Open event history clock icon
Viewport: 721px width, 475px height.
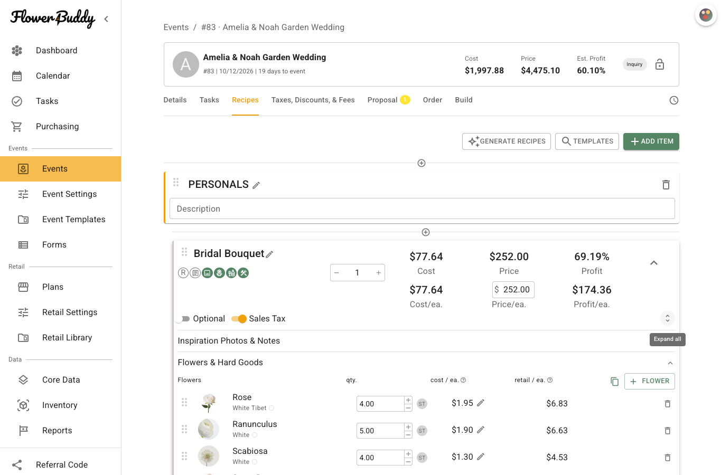pyautogui.click(x=674, y=100)
